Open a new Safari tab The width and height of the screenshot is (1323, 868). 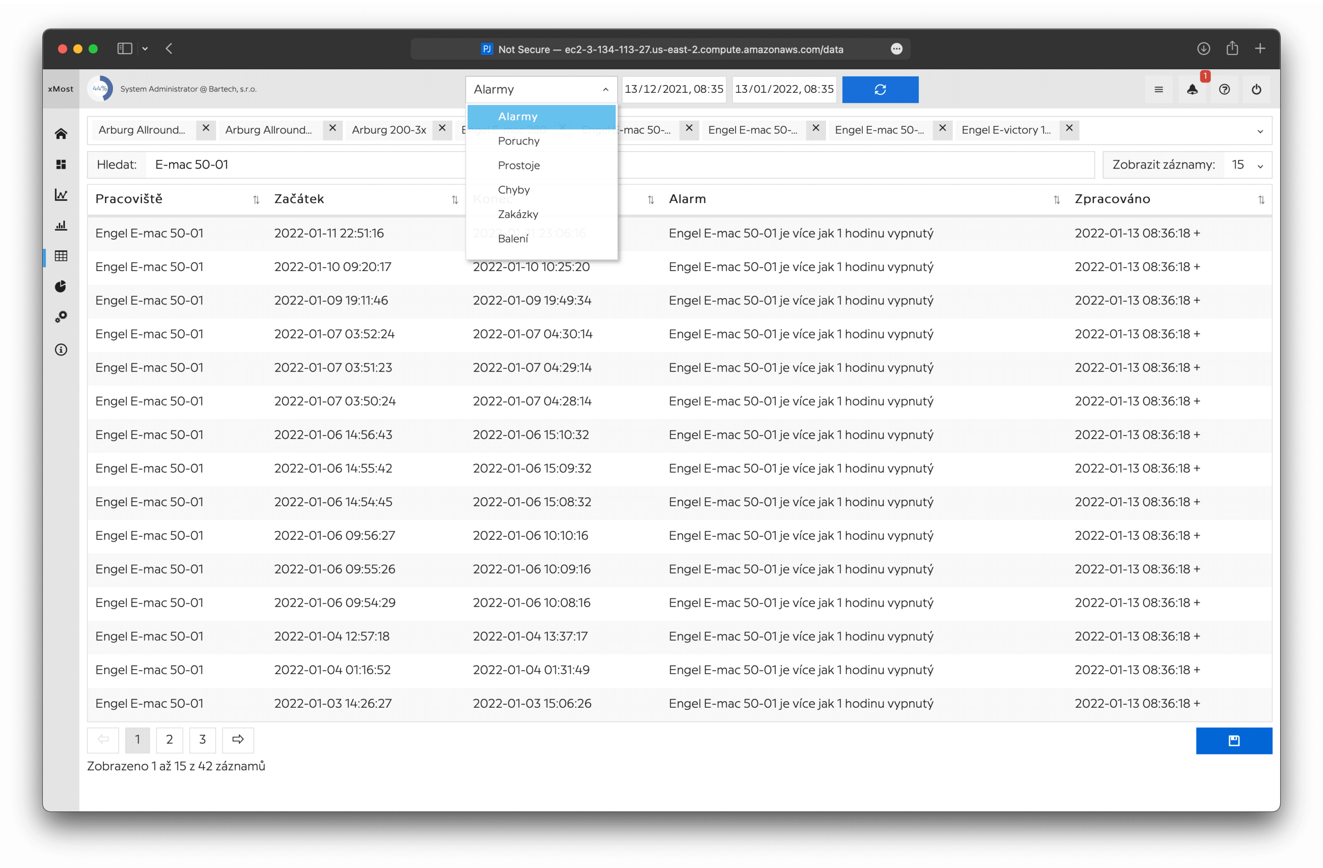1260,49
